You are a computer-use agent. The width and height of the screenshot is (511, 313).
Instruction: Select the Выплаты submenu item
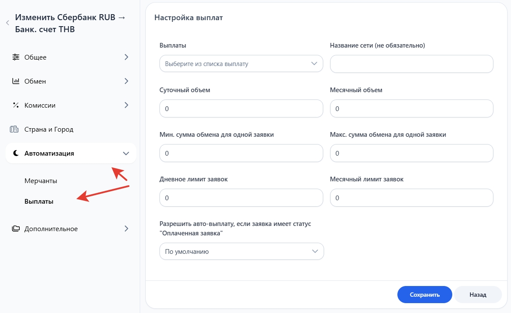pyautogui.click(x=39, y=201)
